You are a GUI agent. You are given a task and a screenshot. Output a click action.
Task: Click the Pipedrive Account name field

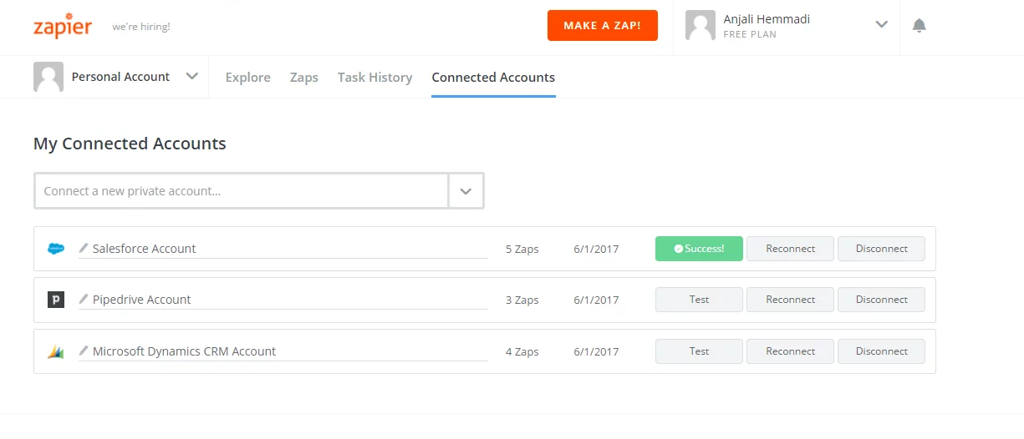[283, 300]
